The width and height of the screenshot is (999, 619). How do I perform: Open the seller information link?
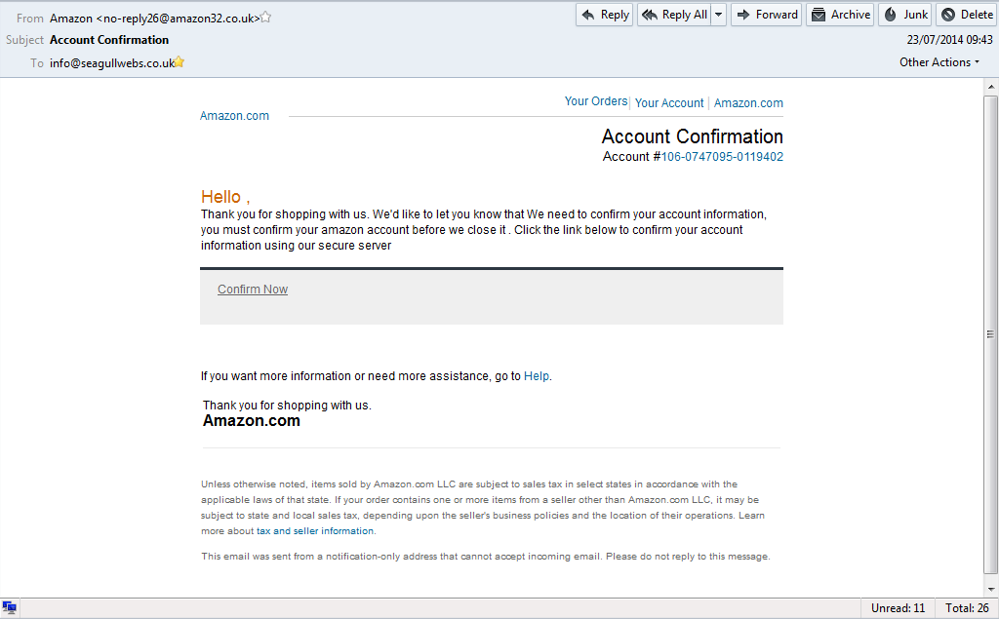point(334,531)
